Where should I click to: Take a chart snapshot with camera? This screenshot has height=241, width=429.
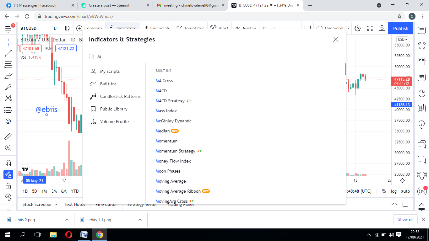click(x=382, y=28)
